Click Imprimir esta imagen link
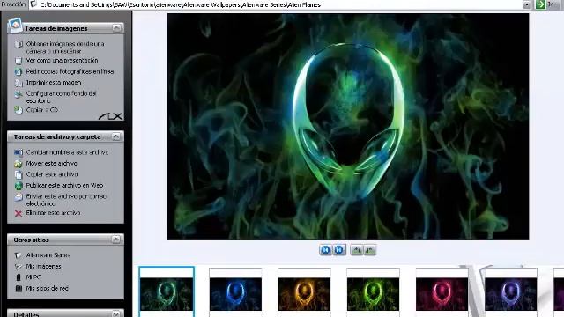This screenshot has height=317, width=564. pyautogui.click(x=54, y=82)
